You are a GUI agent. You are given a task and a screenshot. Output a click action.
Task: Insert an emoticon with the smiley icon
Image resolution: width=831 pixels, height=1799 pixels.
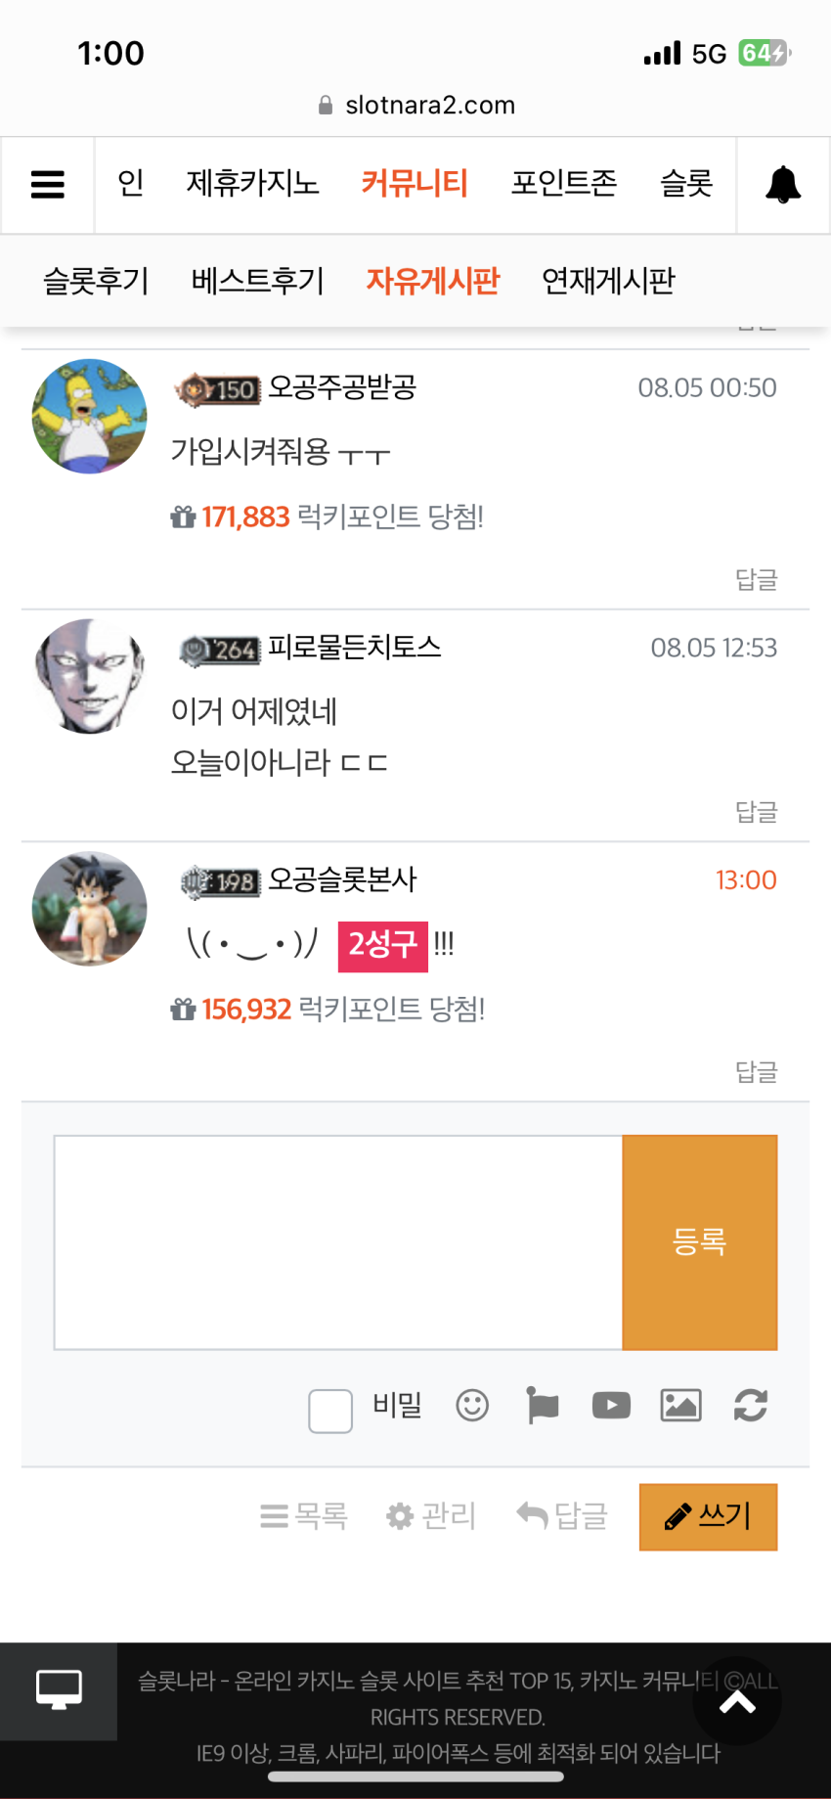coord(472,1406)
